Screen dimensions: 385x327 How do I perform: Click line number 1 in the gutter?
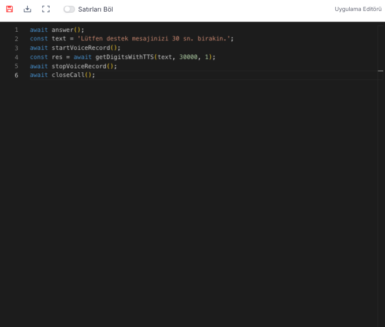click(x=17, y=29)
